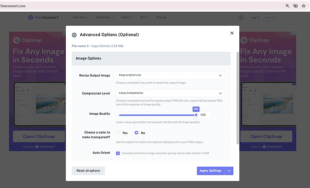Click ad info icon on right banner
This screenshot has width=310, height=188.
(291, 33)
